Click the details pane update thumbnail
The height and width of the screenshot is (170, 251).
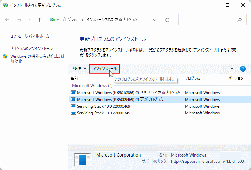tap(83, 160)
